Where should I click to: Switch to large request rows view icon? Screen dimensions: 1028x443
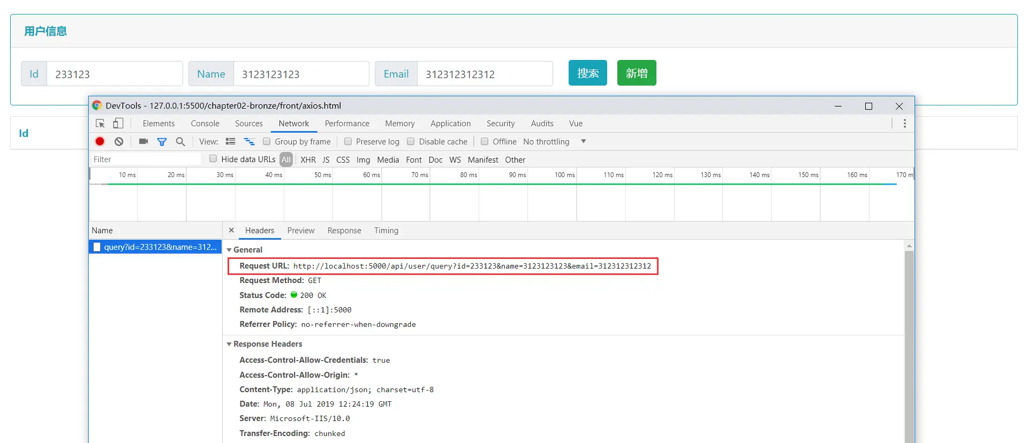click(231, 141)
